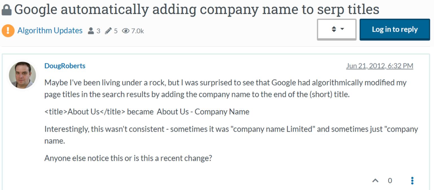Open the three-dot post options menu

coord(412,180)
